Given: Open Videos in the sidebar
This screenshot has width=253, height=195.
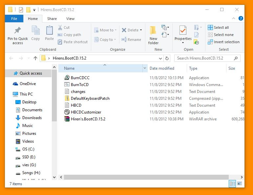Looking at the screenshot, I should pyautogui.click(x=25, y=141).
